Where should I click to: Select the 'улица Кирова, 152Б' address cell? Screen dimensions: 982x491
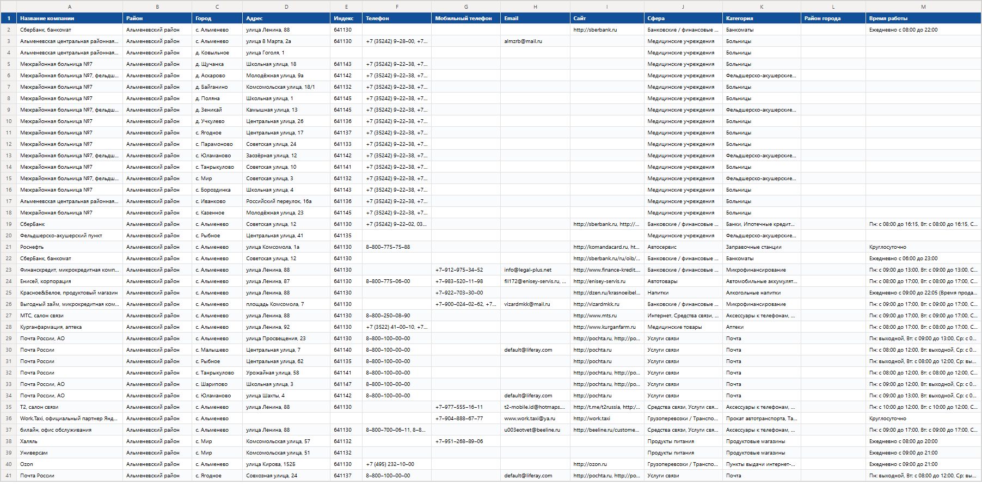pyautogui.click(x=286, y=464)
